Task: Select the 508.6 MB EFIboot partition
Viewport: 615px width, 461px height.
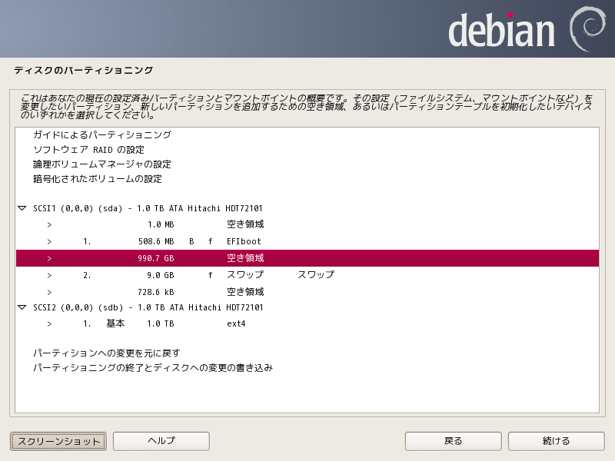Action: [231, 241]
